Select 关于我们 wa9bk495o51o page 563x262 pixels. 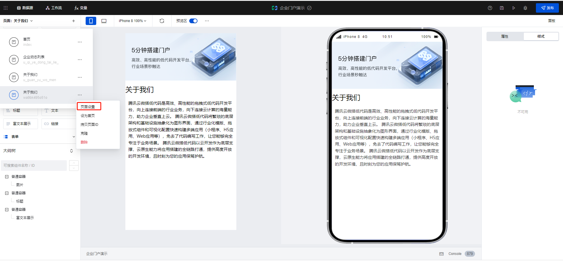(x=46, y=95)
